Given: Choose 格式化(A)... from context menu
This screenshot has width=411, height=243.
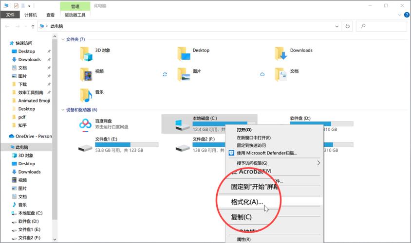Looking at the screenshot, I should (247, 201).
